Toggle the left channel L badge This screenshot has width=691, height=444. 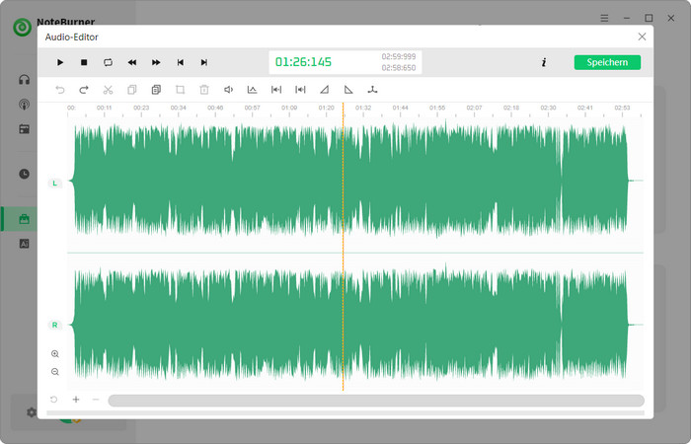click(54, 183)
